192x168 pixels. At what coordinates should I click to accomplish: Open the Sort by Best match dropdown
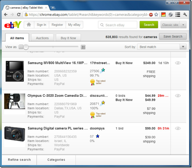click(162, 47)
